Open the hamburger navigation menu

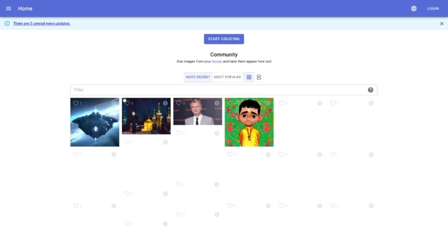8,9
